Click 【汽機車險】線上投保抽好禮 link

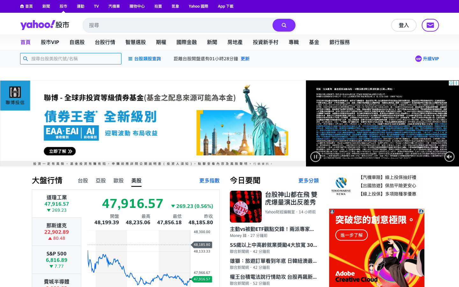tap(387, 177)
